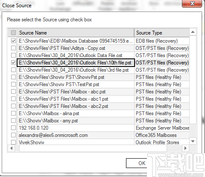This screenshot has height=177, width=205.
Task: Select the 3rd file.pst path text
Action: [73, 70]
